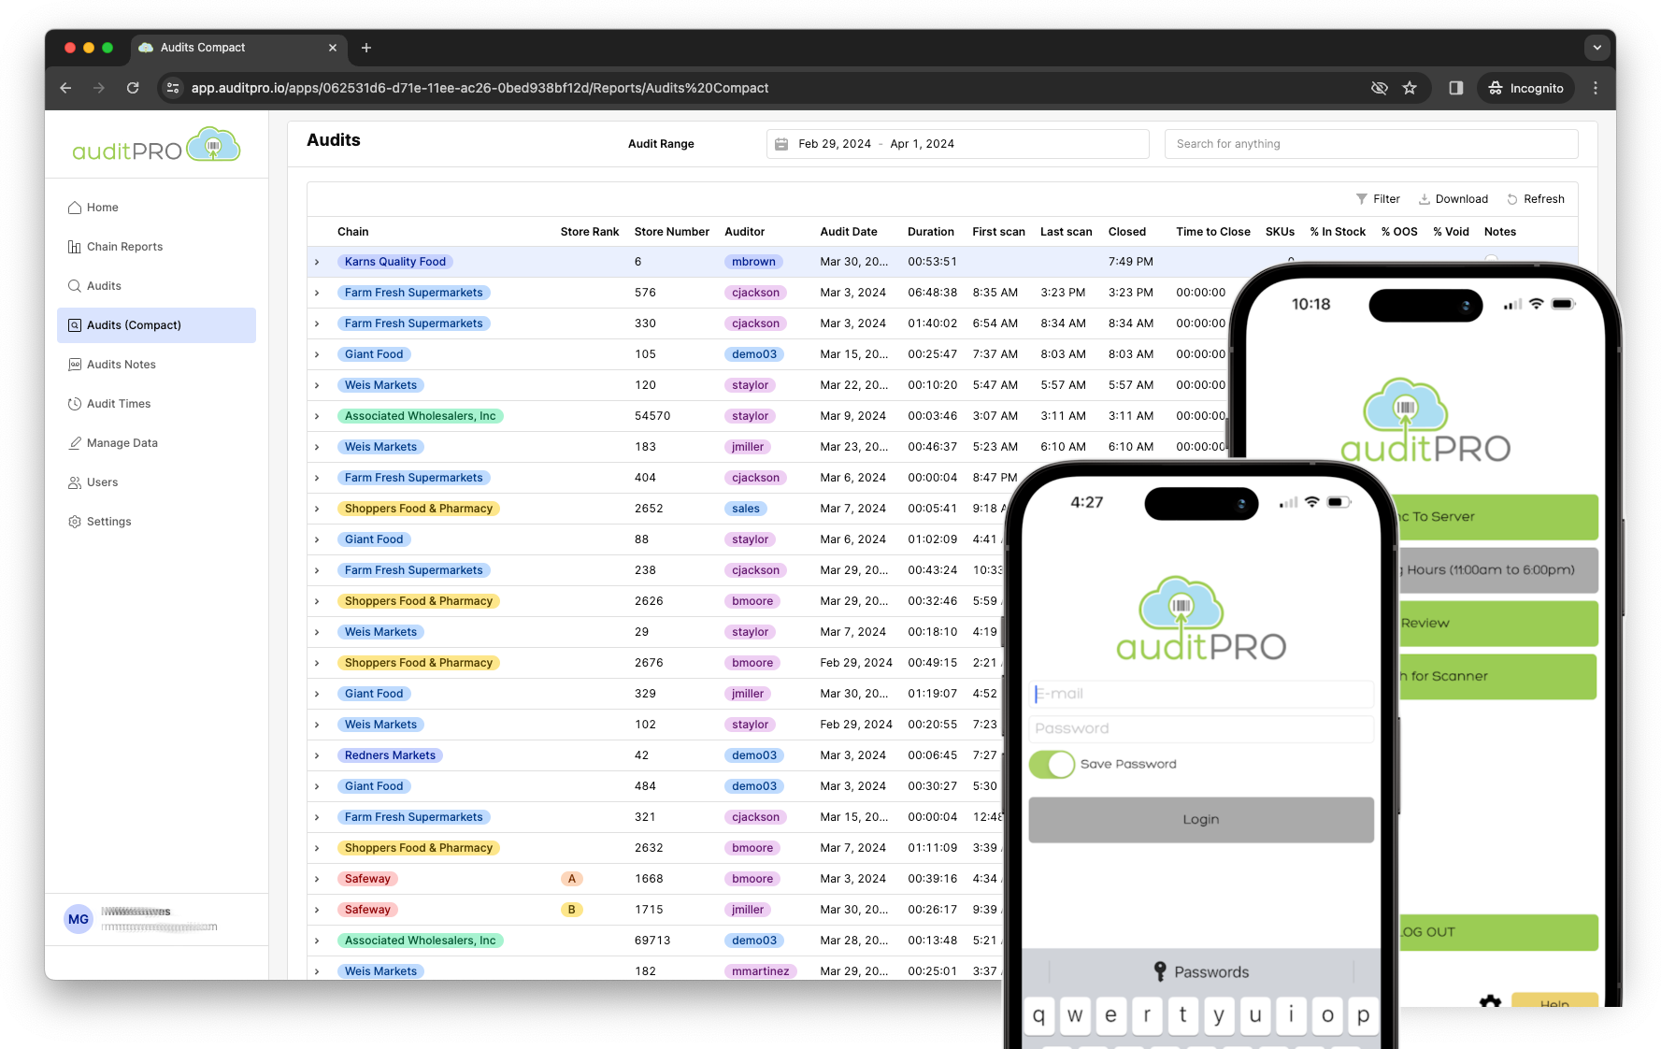Click the Refresh icon in table toolbar
The width and height of the screenshot is (1661, 1049).
point(1512,199)
